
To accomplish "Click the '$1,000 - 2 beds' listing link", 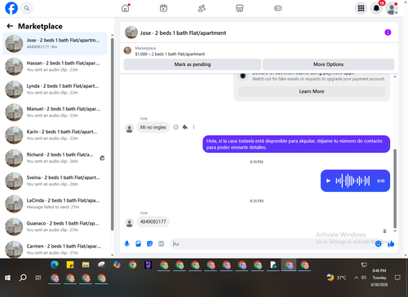I will coord(170,54).
